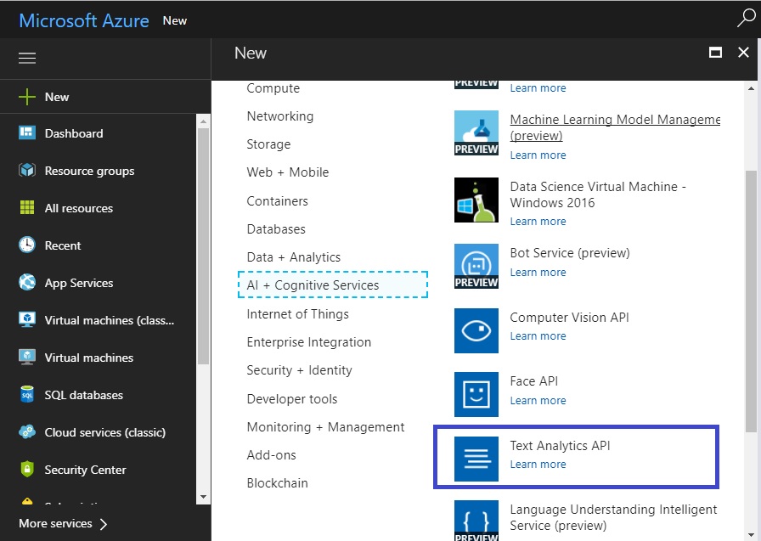Click the Virtual machines (classic) monitor icon
This screenshot has width=761, height=541.
(x=27, y=319)
